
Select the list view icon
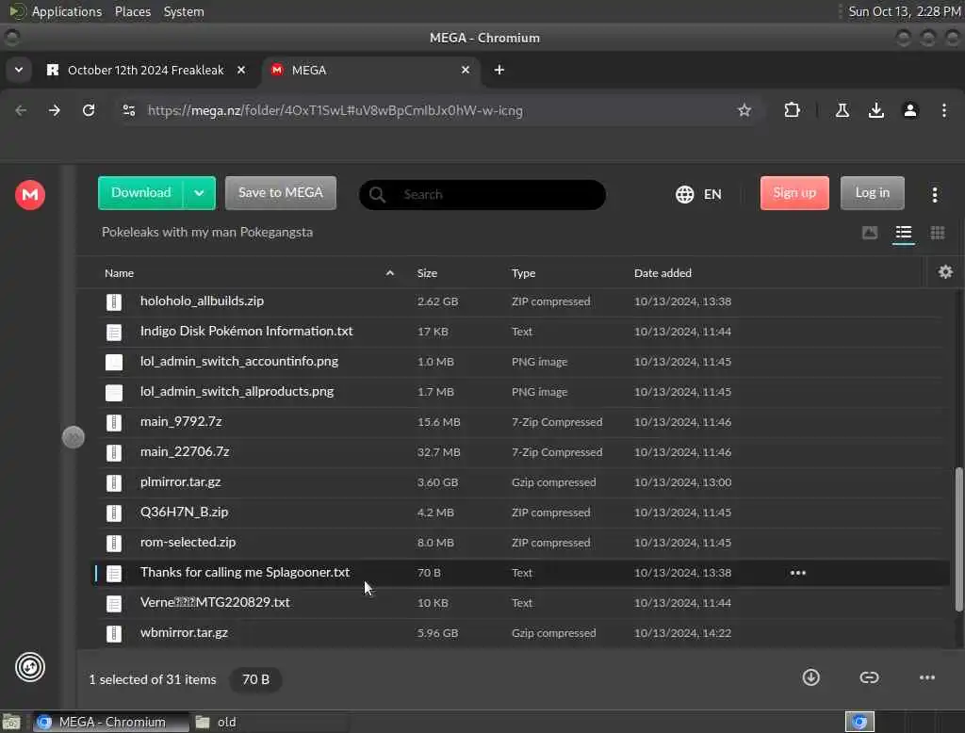coord(904,233)
